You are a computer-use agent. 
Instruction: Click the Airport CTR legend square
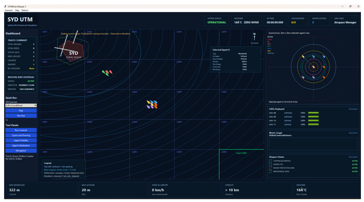pos(270,164)
